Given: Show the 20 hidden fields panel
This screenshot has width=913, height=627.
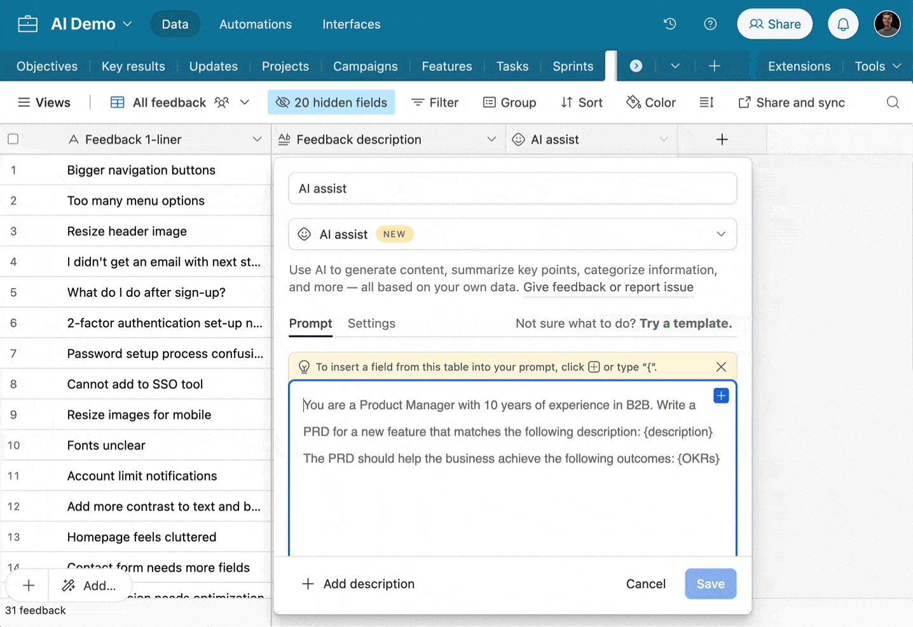Looking at the screenshot, I should pos(331,102).
